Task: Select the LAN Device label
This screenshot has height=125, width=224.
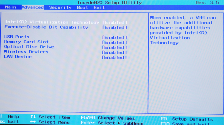Action: click(18, 56)
